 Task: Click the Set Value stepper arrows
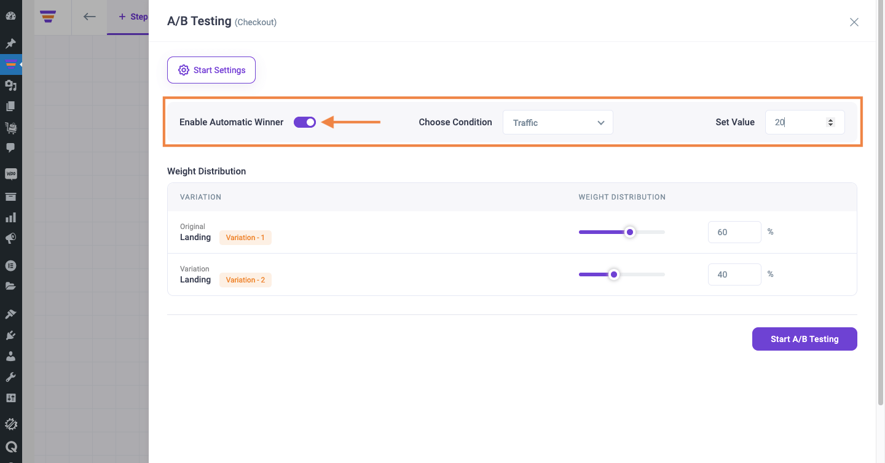(x=831, y=122)
